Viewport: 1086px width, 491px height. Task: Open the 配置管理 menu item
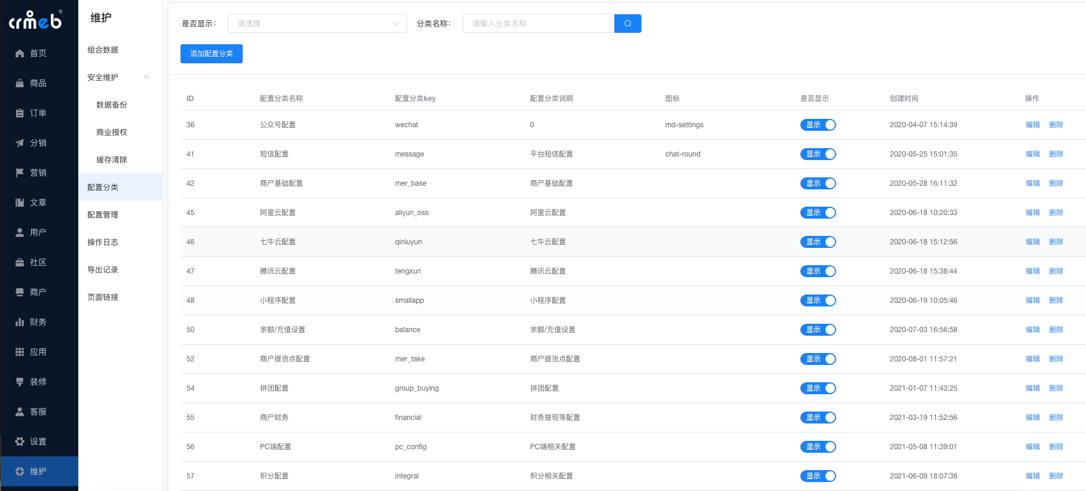click(103, 214)
